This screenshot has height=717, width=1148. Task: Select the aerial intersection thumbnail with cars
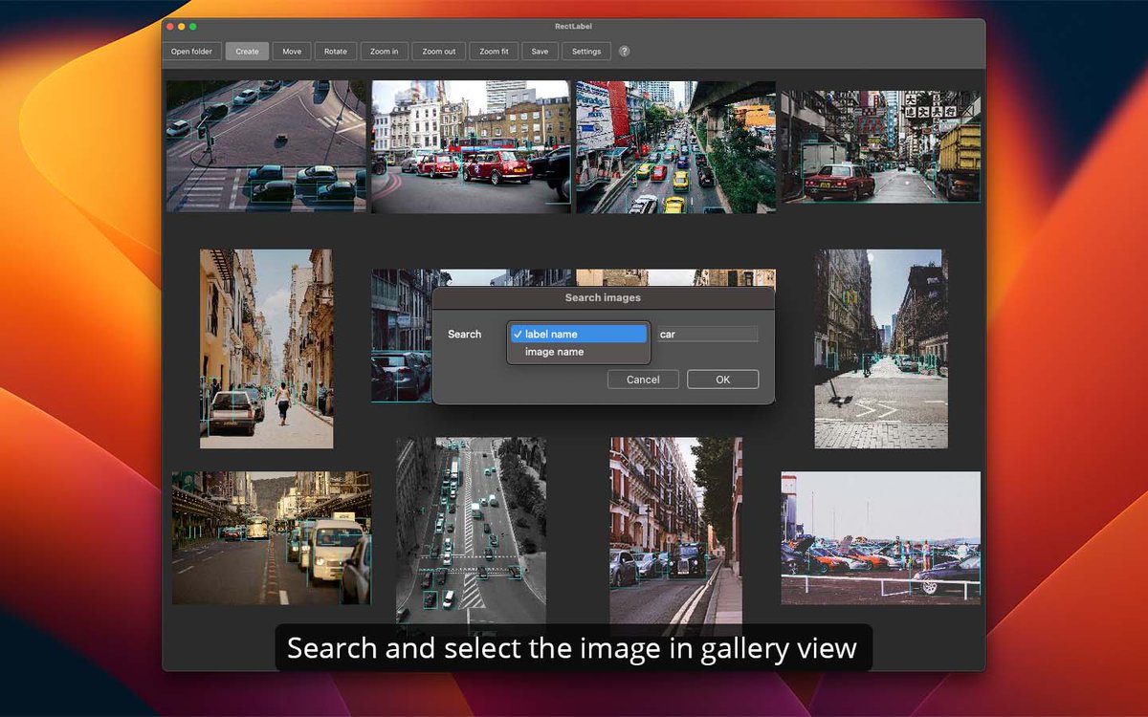coord(266,145)
